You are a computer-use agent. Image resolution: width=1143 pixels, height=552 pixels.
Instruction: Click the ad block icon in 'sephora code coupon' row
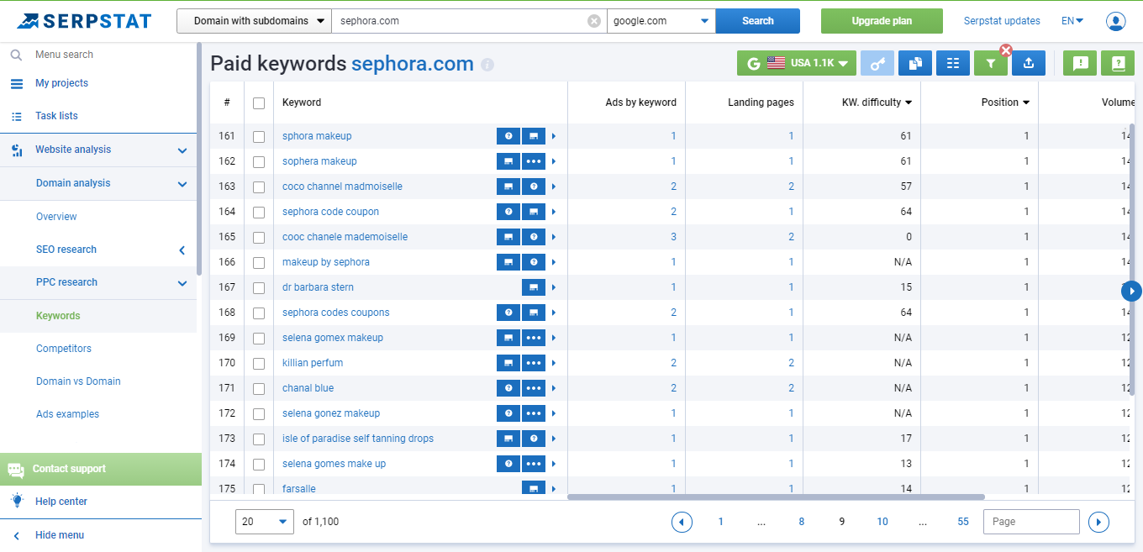[534, 212]
